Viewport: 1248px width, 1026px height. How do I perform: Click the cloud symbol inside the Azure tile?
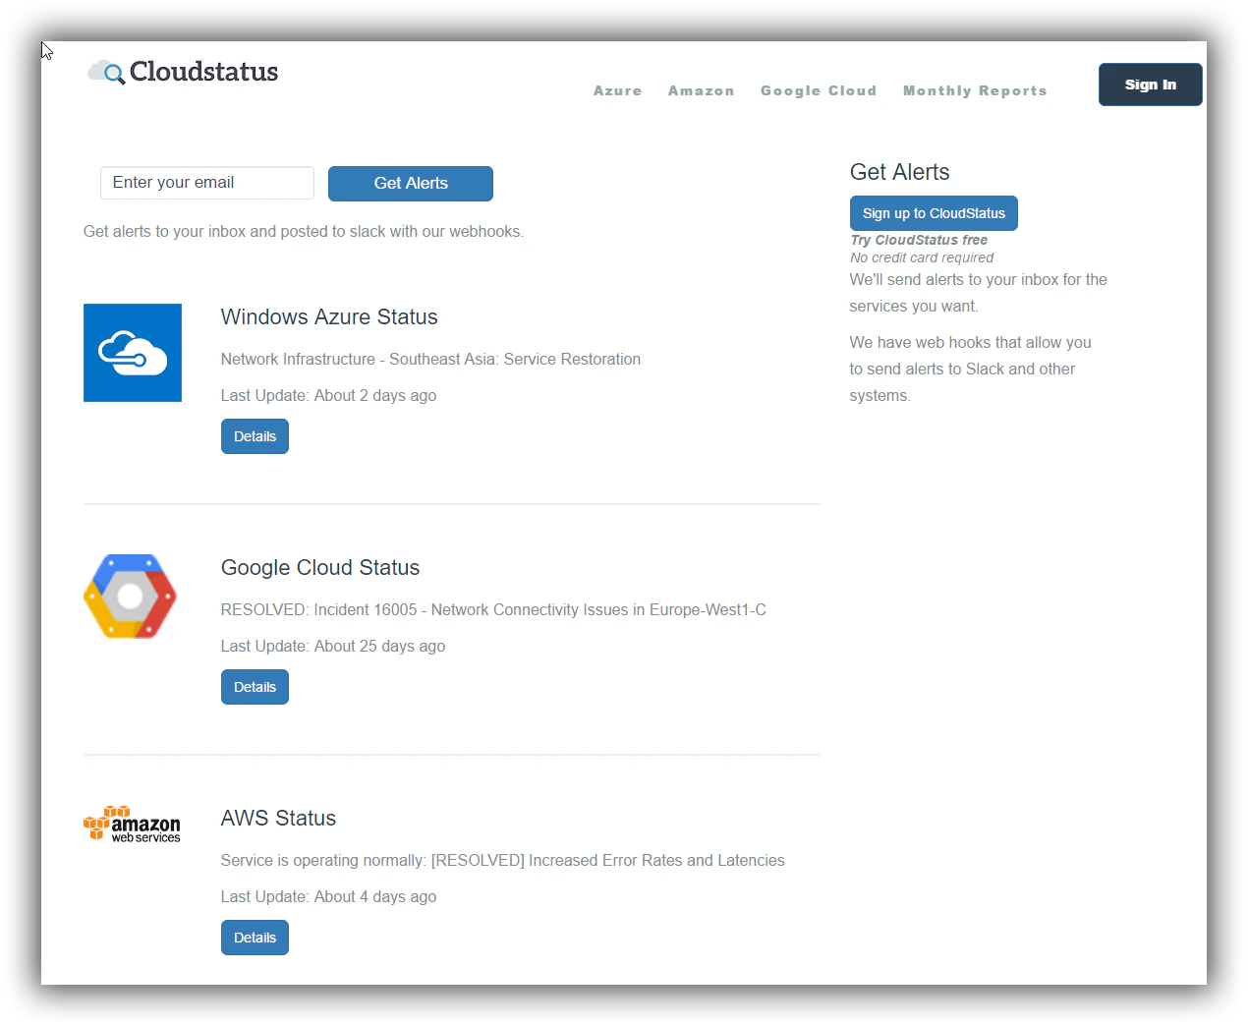pos(132,353)
